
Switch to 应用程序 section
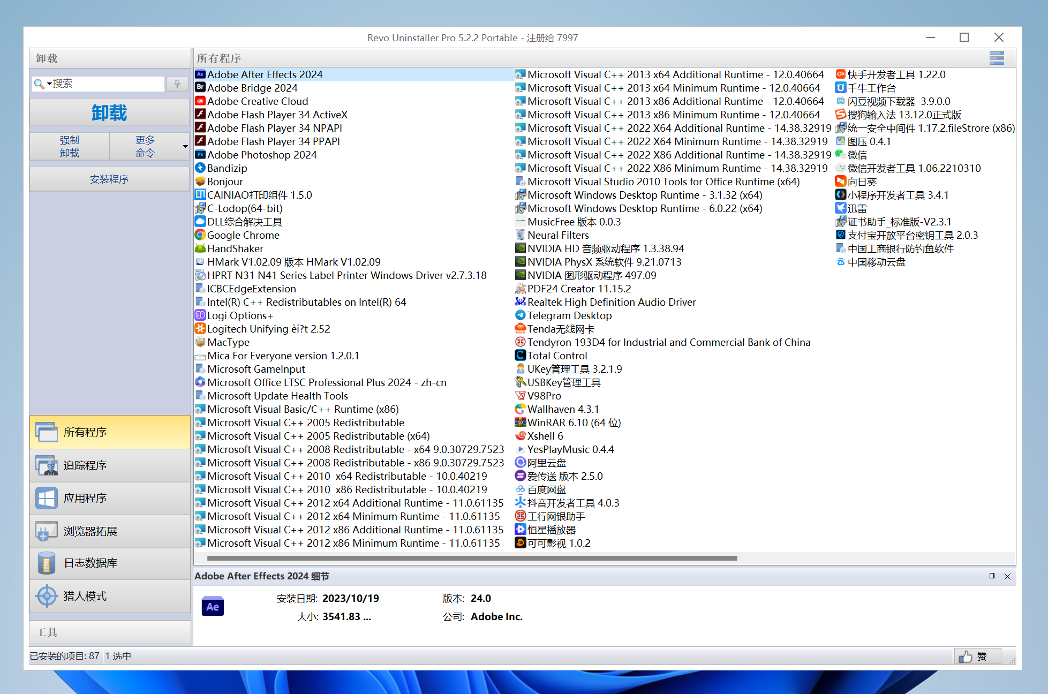point(110,498)
